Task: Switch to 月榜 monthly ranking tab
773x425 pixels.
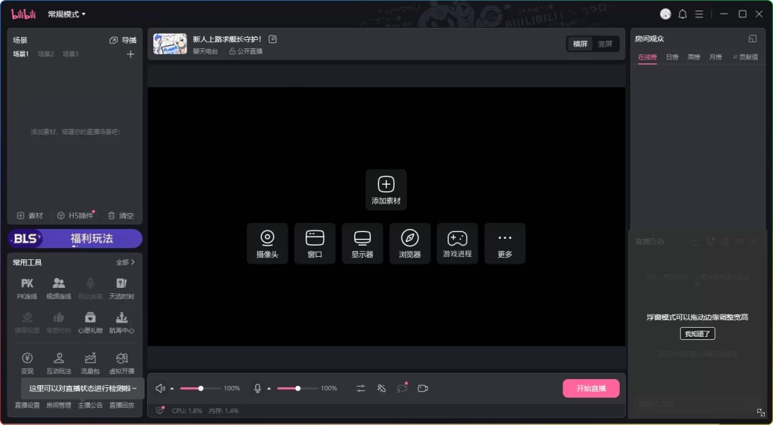Action: pyautogui.click(x=716, y=57)
